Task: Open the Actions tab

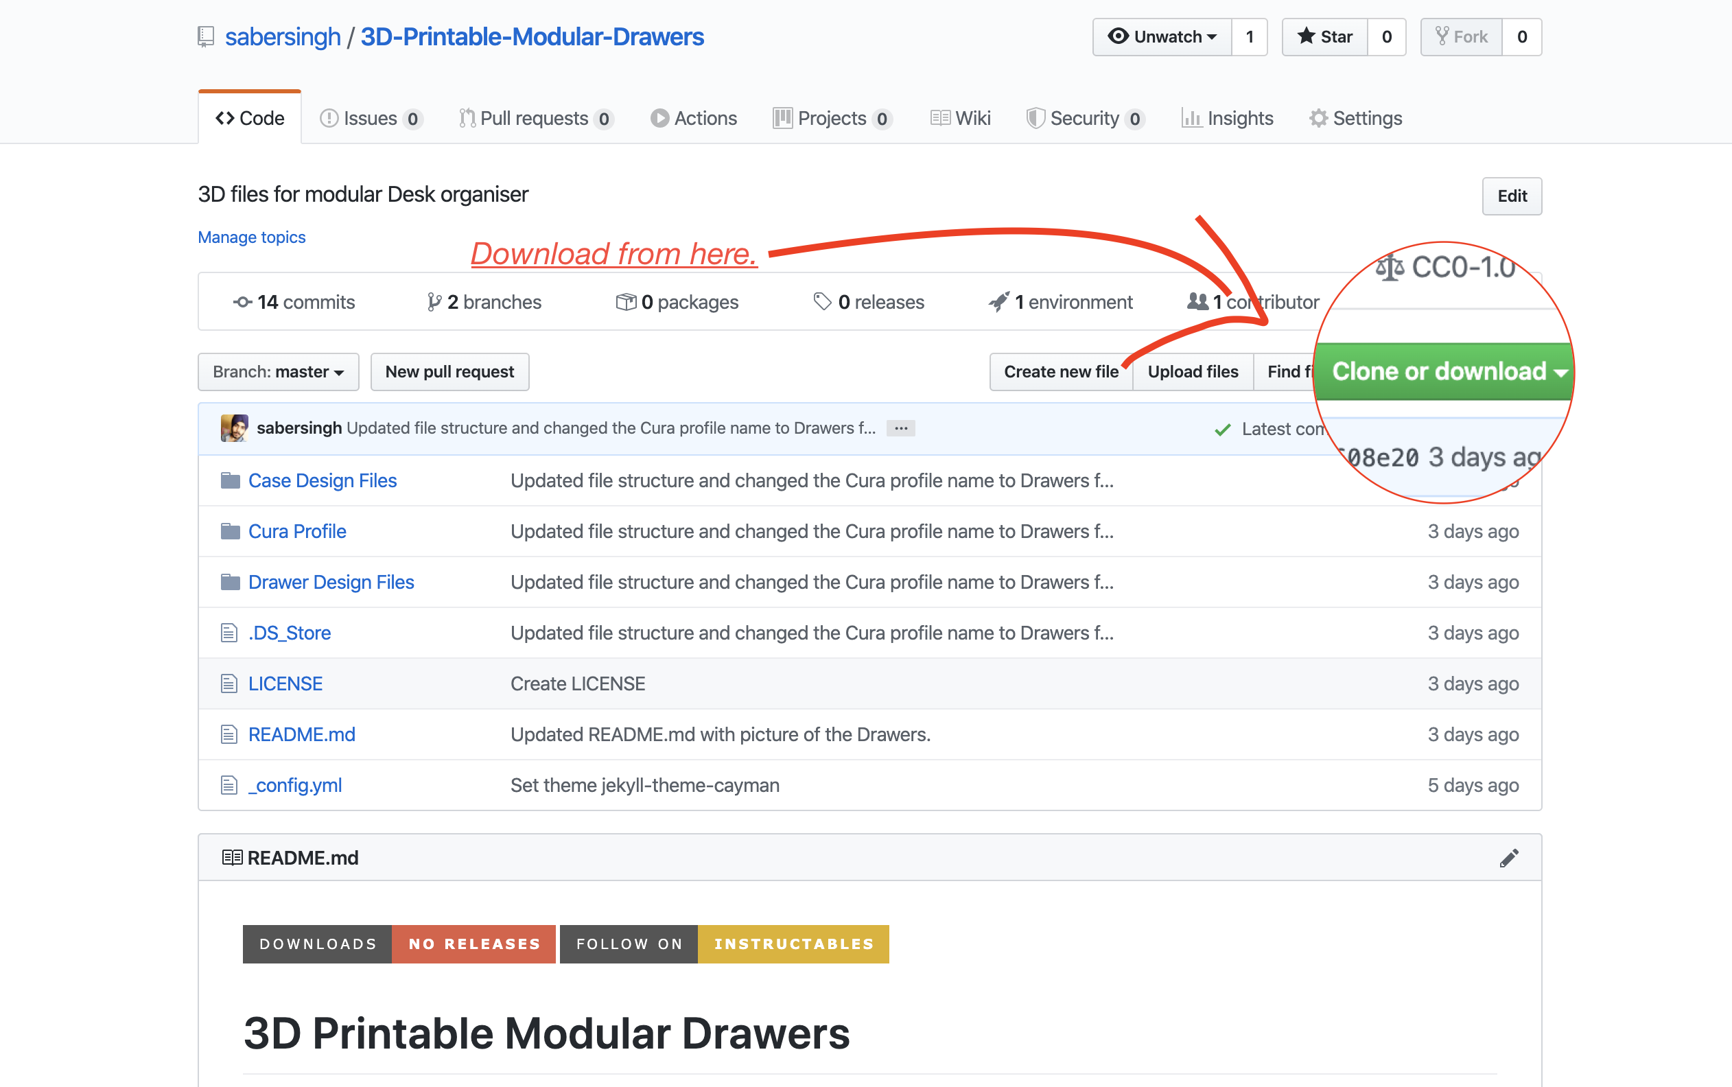Action: [694, 118]
